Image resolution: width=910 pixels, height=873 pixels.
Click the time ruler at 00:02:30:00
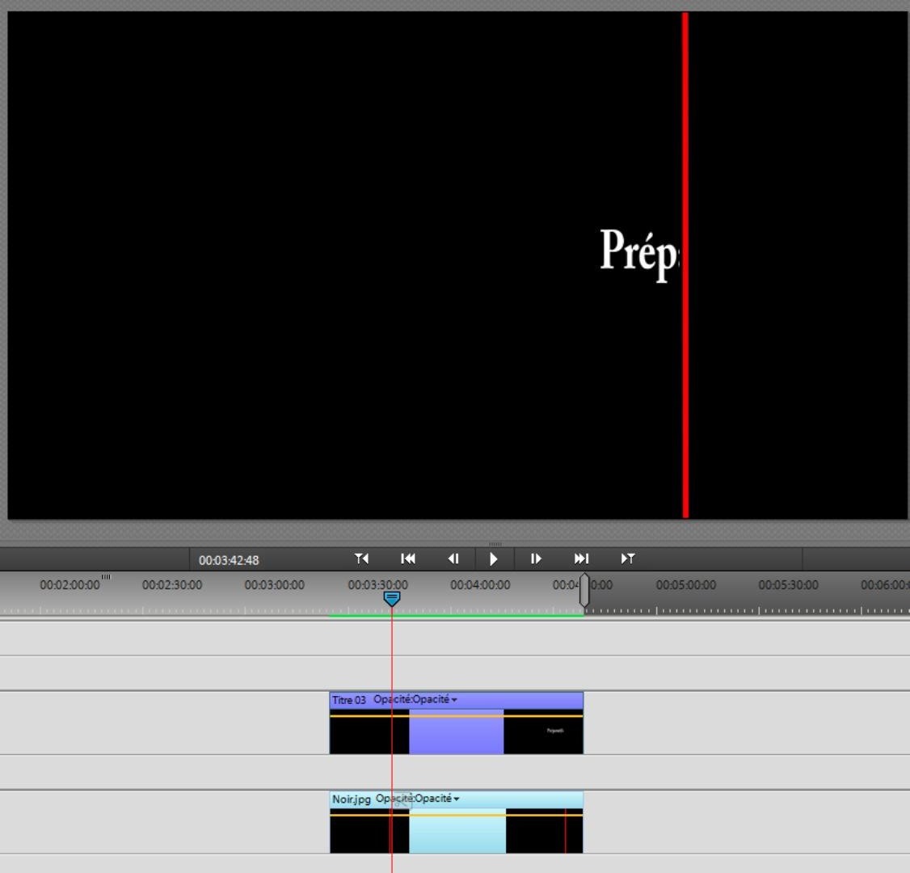tap(172, 585)
